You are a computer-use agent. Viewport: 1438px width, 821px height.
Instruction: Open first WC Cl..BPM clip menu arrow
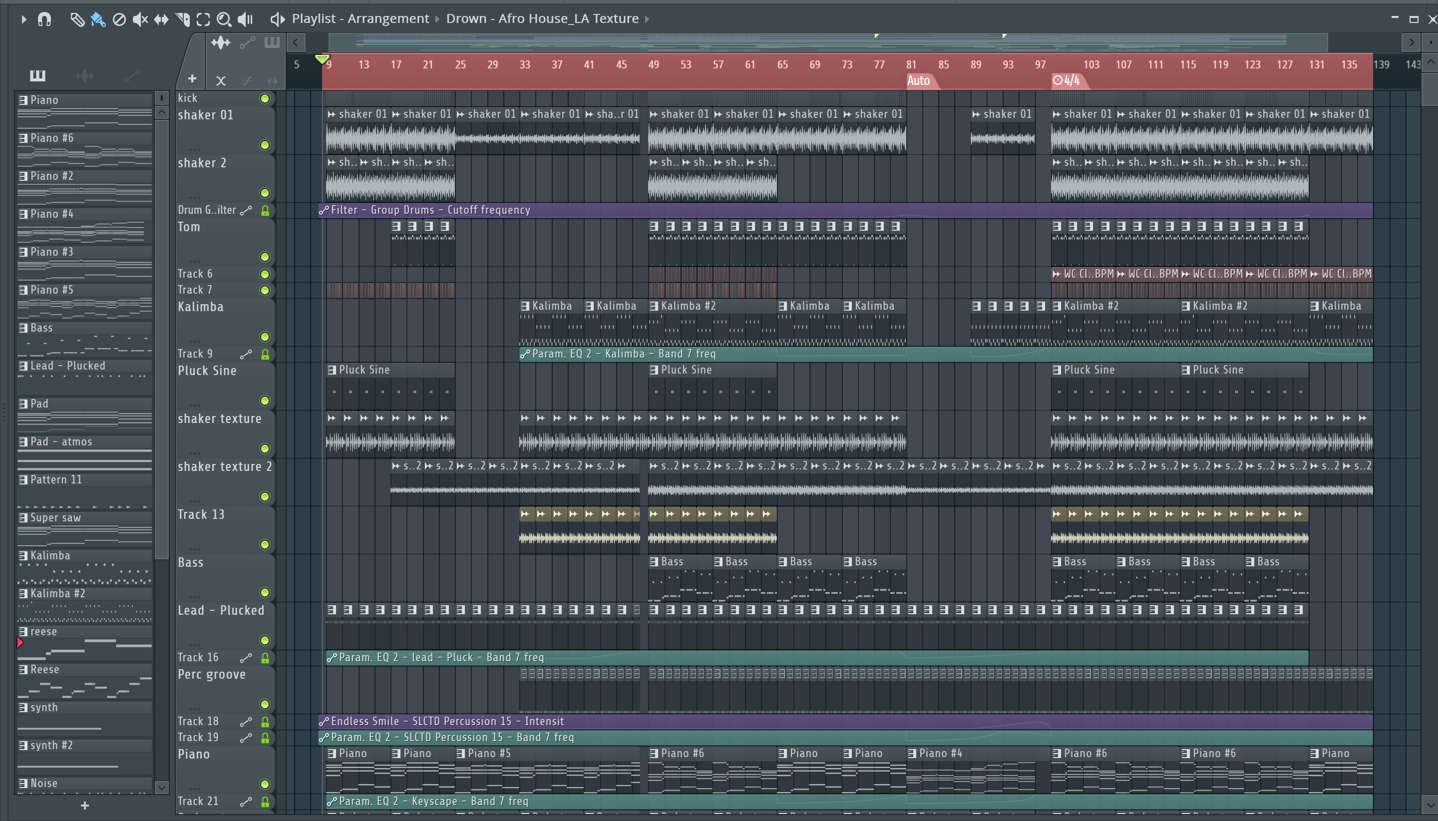click(1057, 274)
